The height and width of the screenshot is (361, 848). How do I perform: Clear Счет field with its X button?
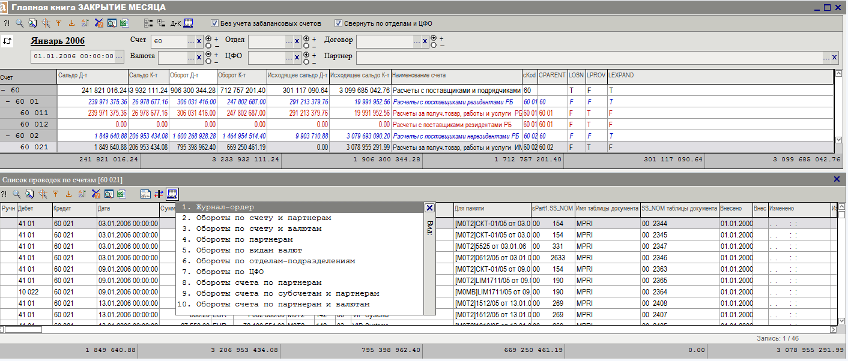pos(199,41)
